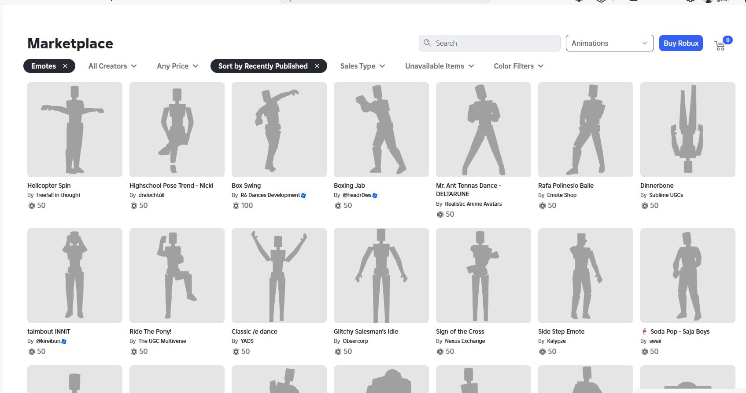Open the Animations category dropdown
Image resolution: width=746 pixels, height=393 pixels.
(609, 43)
